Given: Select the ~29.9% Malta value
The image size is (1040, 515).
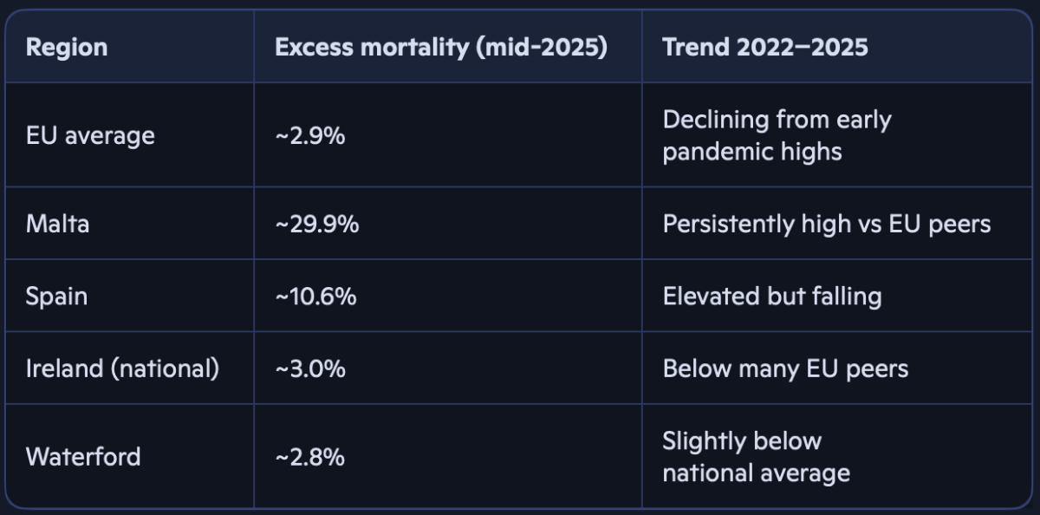Looking at the screenshot, I should coord(316,224).
